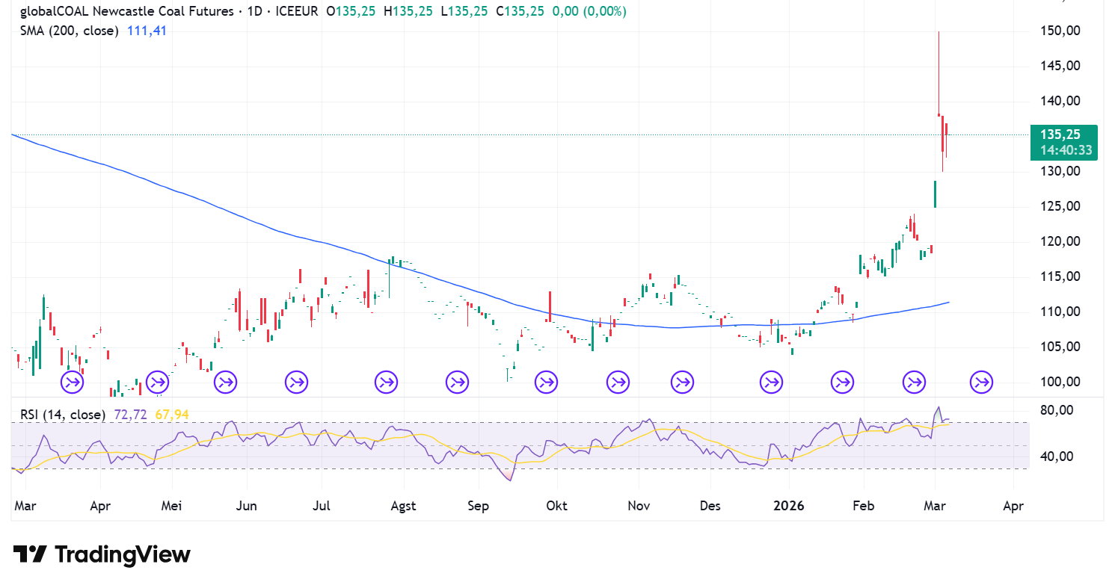Click the blue SMA value 111,41

147,31
